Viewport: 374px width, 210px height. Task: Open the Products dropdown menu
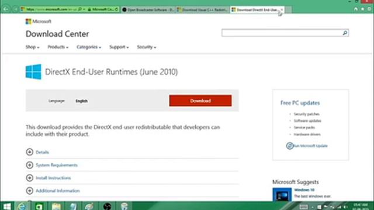[x=58, y=47]
